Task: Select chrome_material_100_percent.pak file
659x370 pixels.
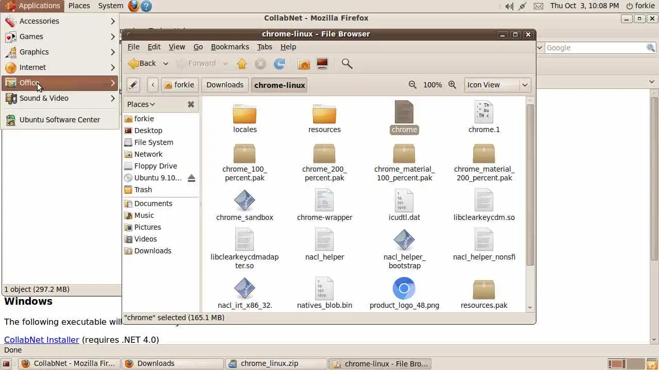Action: click(404, 163)
